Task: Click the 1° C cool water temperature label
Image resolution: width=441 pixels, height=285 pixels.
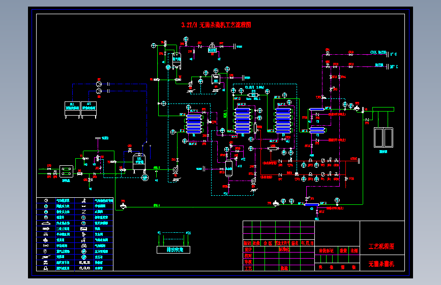Action: pyautogui.click(x=394, y=54)
